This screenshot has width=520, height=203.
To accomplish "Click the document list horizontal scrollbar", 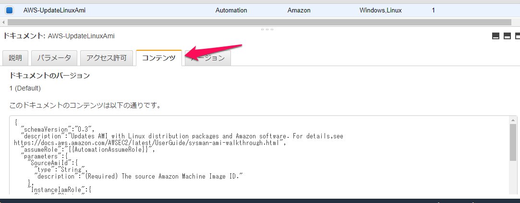I will (x=259, y=22).
